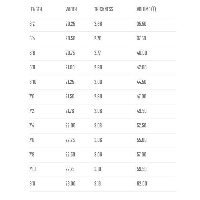Click the 35.50 volume value
Screen dimensions: 200x200
[x=141, y=24]
